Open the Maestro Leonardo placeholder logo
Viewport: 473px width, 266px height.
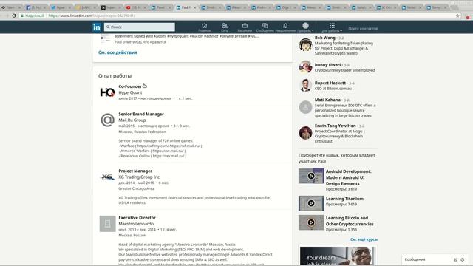(107, 224)
